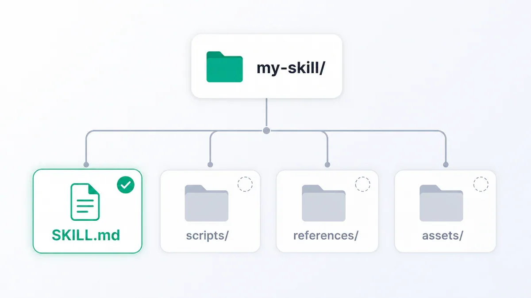Image resolution: width=531 pixels, height=298 pixels.
Task: Select the SKILL.md document icon
Action: pos(85,202)
